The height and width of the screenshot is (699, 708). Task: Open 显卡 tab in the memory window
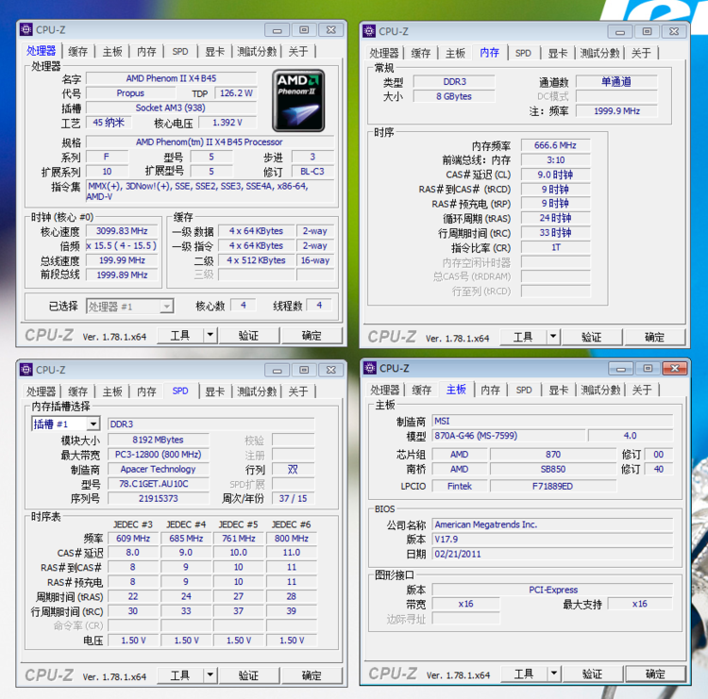(558, 53)
